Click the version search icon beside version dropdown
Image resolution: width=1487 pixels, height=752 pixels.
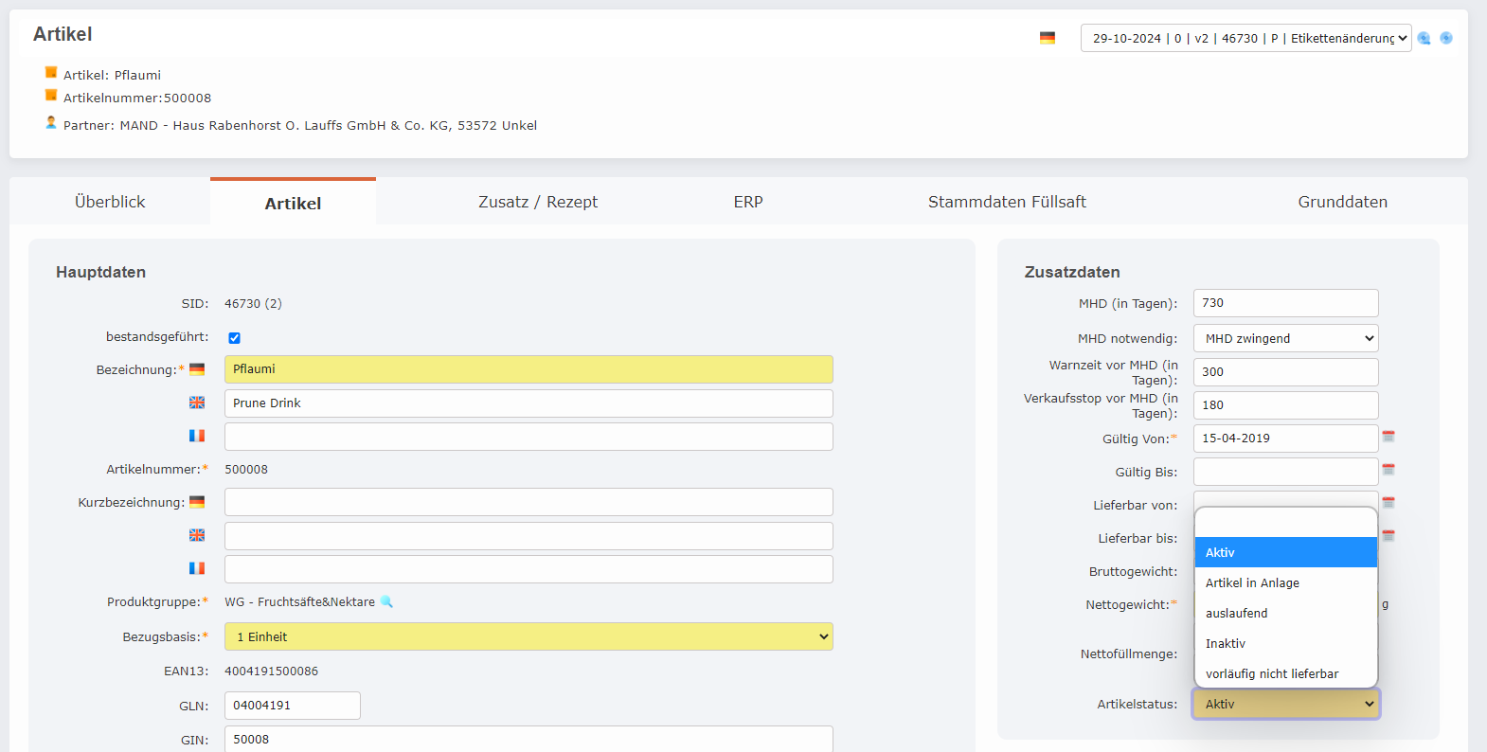pos(1424,38)
